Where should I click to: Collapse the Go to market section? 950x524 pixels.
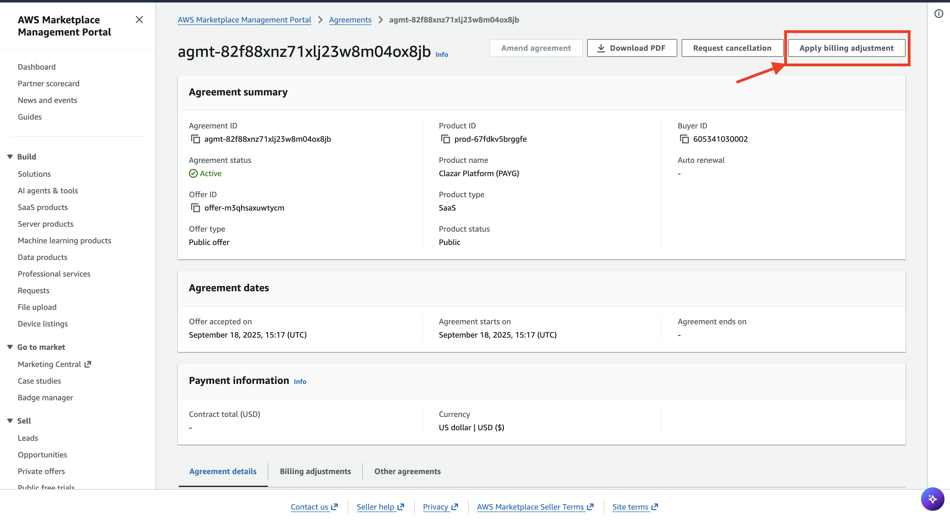click(x=10, y=347)
